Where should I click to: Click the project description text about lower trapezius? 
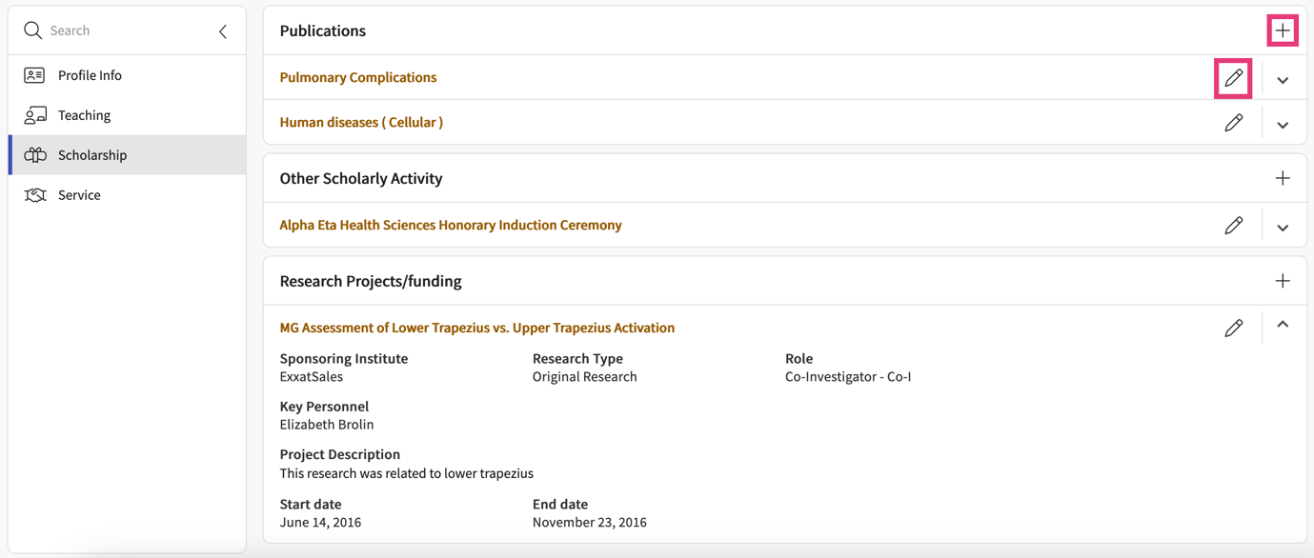(x=407, y=473)
